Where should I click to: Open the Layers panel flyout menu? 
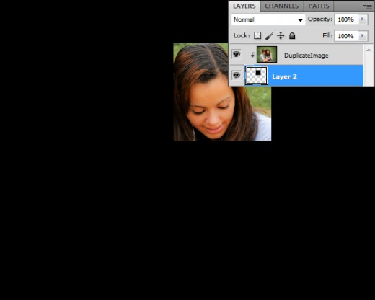[367, 6]
